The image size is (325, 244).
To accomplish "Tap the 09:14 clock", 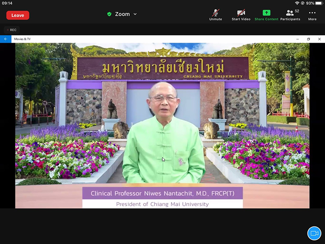I will click(7, 3).
